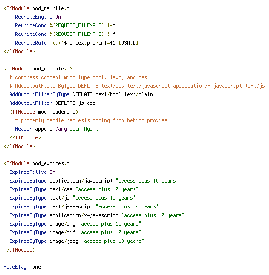This screenshot has height=275, width=269.
Task: Click the FileETag none directive
Action: (x=22, y=267)
